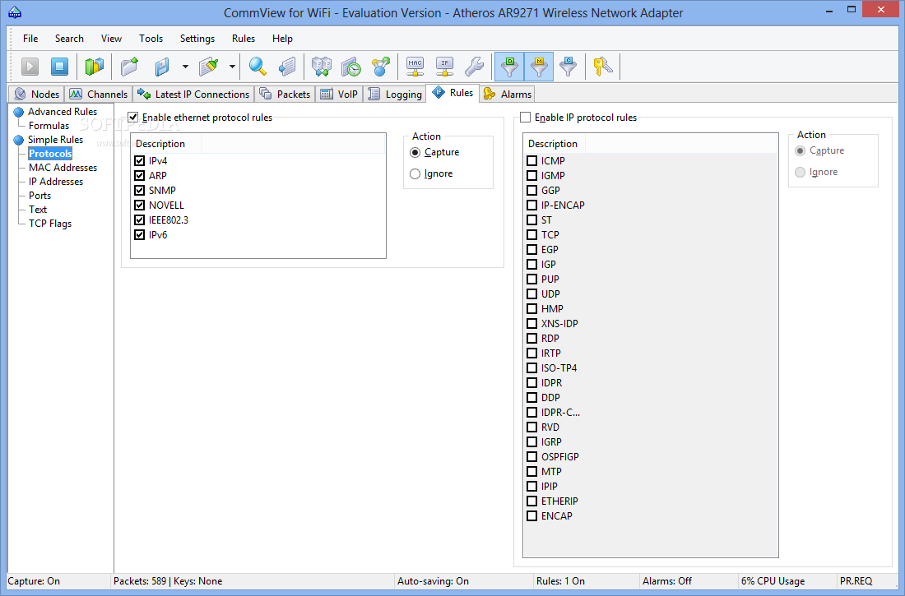Click the Description header of ethernet list

[166, 144]
